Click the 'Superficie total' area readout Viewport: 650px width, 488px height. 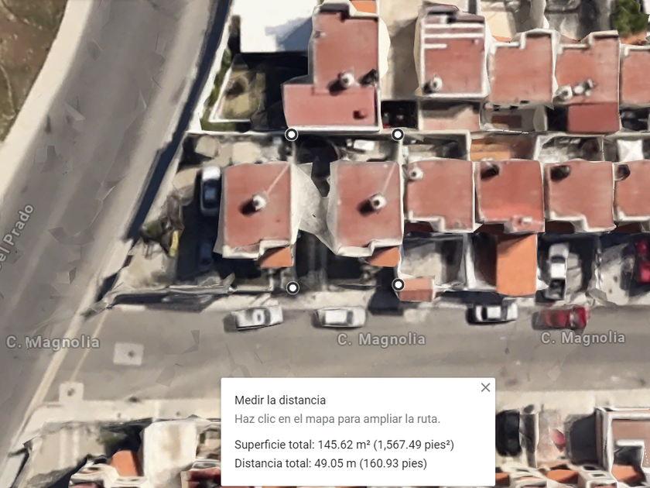[344, 445]
